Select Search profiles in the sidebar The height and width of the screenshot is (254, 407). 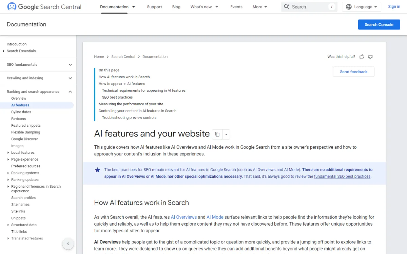[23, 198]
